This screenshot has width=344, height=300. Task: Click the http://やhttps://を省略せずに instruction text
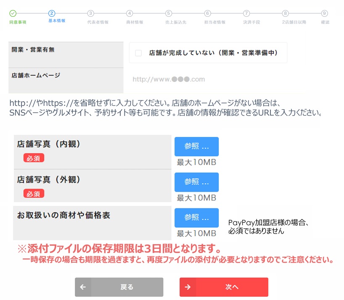pos(145,103)
